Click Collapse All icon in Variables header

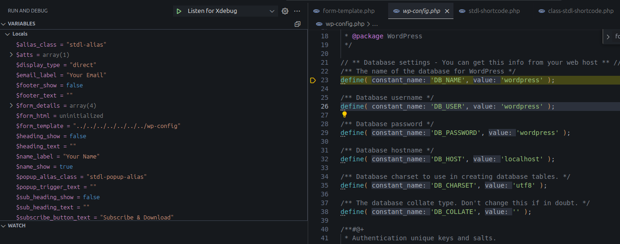298,24
